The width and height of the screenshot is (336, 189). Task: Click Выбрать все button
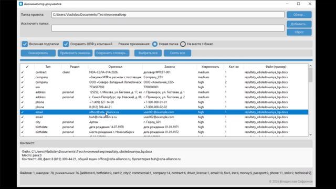tap(148, 53)
